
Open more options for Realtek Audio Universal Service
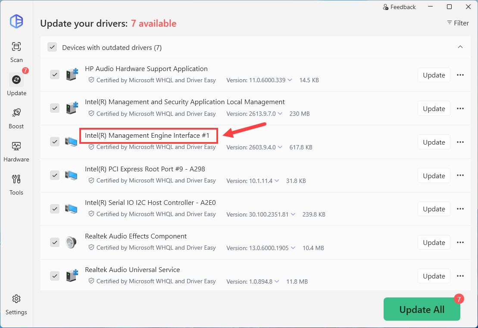[460, 276]
